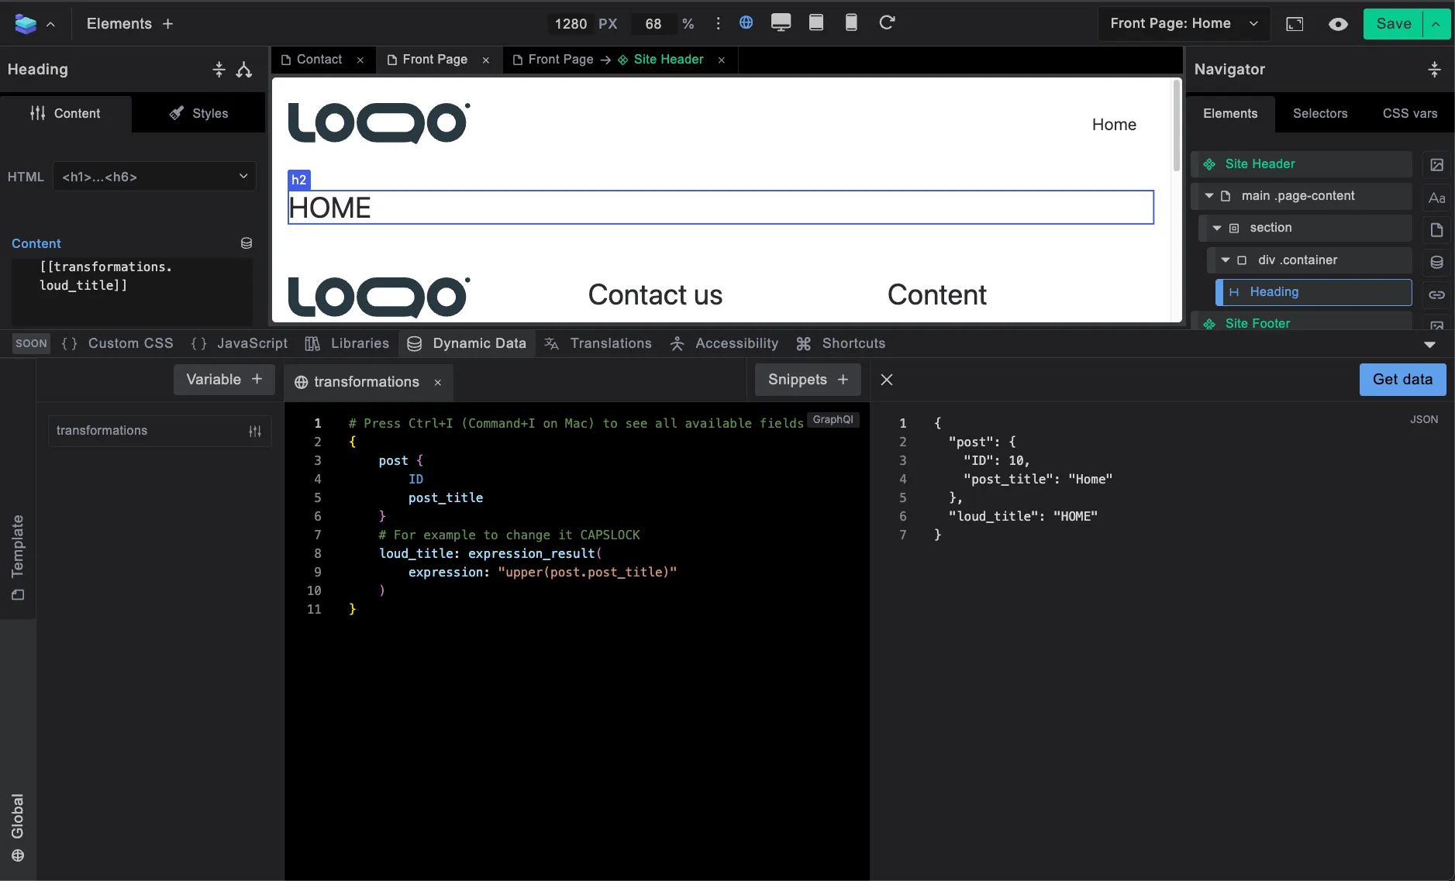Screen dimensions: 1455x881
Task: Open the HTML heading tag dropdown
Action: [x=154, y=177]
